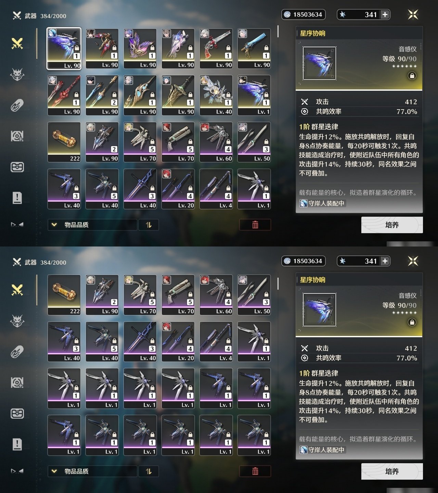
Task: Open the quest items exclamation tab in bottom sidebar
Action: tap(17, 444)
